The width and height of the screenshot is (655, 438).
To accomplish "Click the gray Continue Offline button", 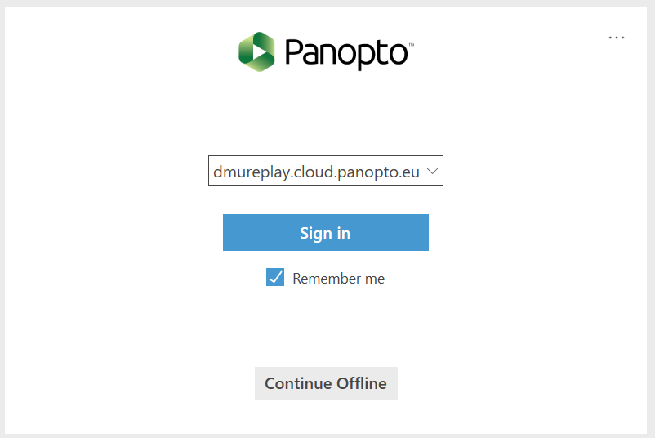I will [x=326, y=383].
